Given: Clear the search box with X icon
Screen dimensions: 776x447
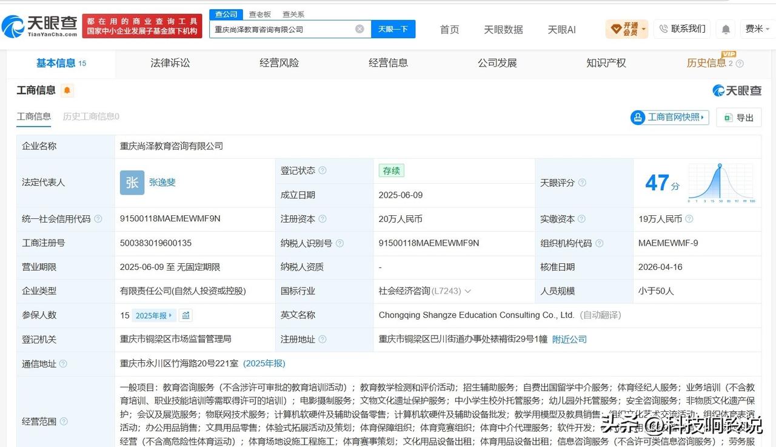Looking at the screenshot, I should 360,29.
